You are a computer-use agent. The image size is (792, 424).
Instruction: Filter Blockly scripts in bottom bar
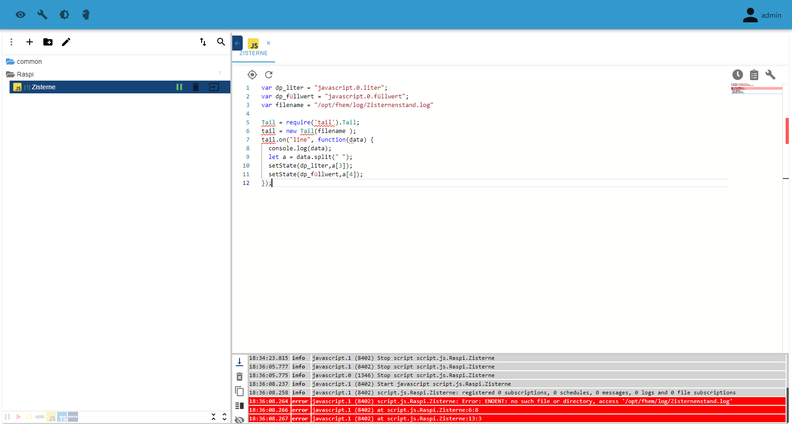coord(40,417)
